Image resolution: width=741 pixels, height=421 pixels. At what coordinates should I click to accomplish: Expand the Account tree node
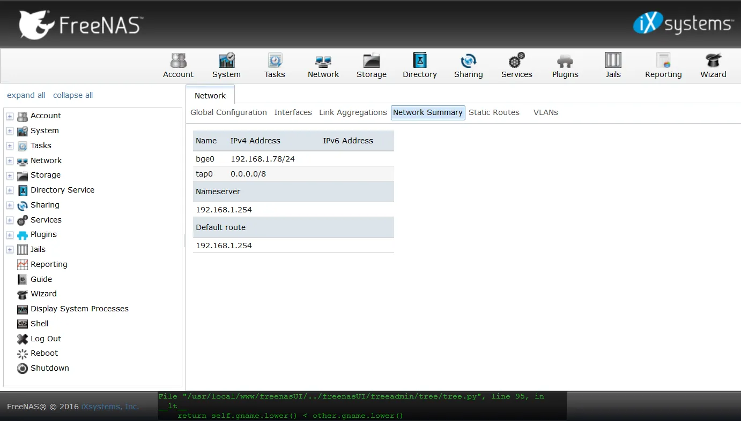tap(10, 116)
